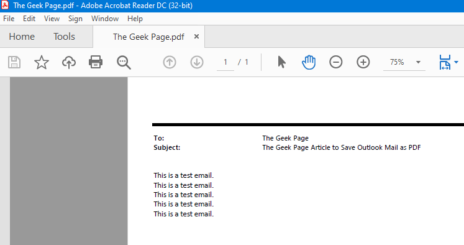The width and height of the screenshot is (464, 245).
Task: Open the 75% zoom level dropdown
Action: click(x=418, y=62)
